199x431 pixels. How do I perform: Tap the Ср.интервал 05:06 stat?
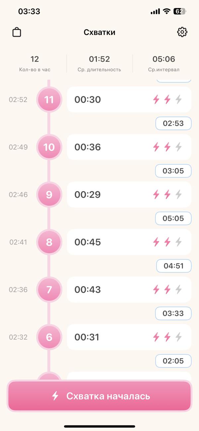coord(164,64)
